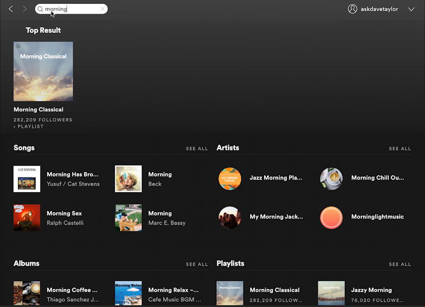Screen dimensions: 425x307
Task: Open artist Marc E. Bassy
Action: click(167, 223)
